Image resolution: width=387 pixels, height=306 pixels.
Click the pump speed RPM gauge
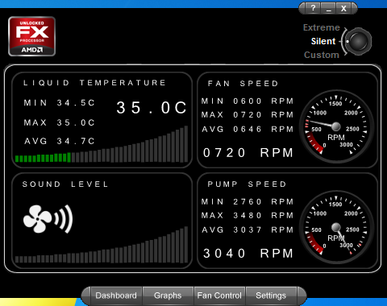coord(336,227)
